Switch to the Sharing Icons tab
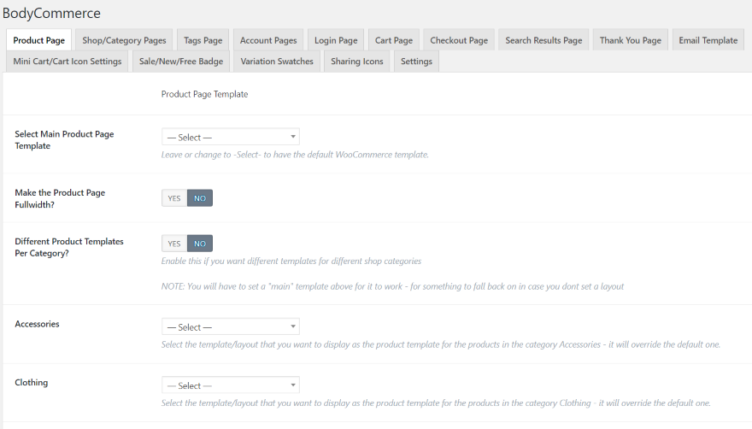Image resolution: width=752 pixels, height=429 pixels. point(357,62)
